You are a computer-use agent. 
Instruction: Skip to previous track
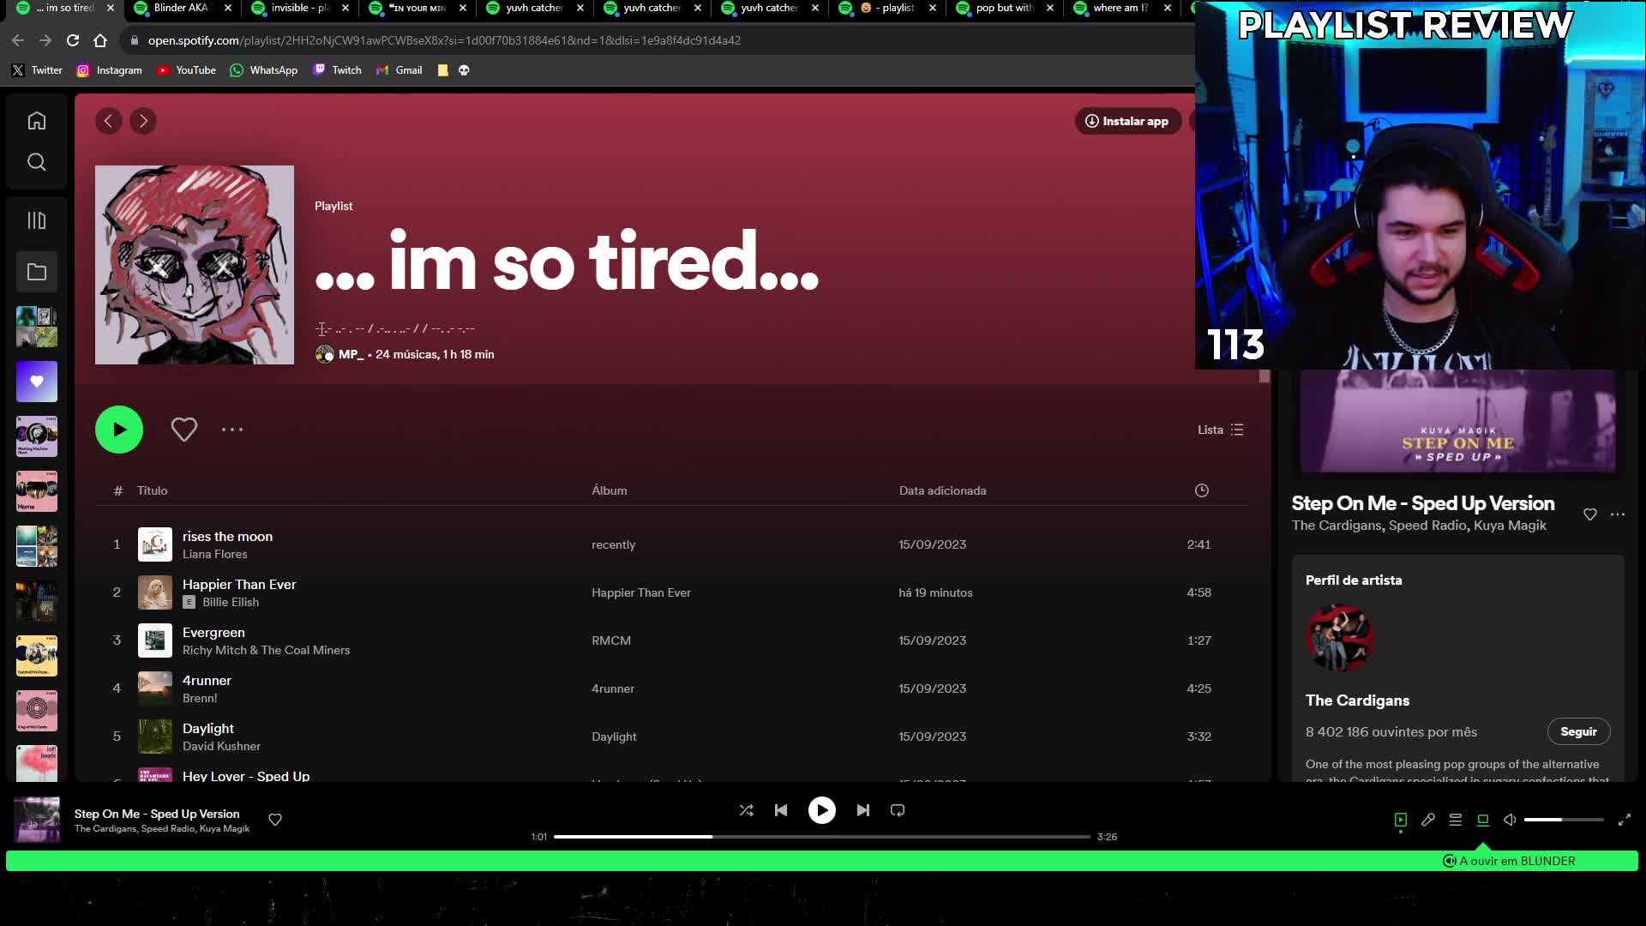(781, 810)
